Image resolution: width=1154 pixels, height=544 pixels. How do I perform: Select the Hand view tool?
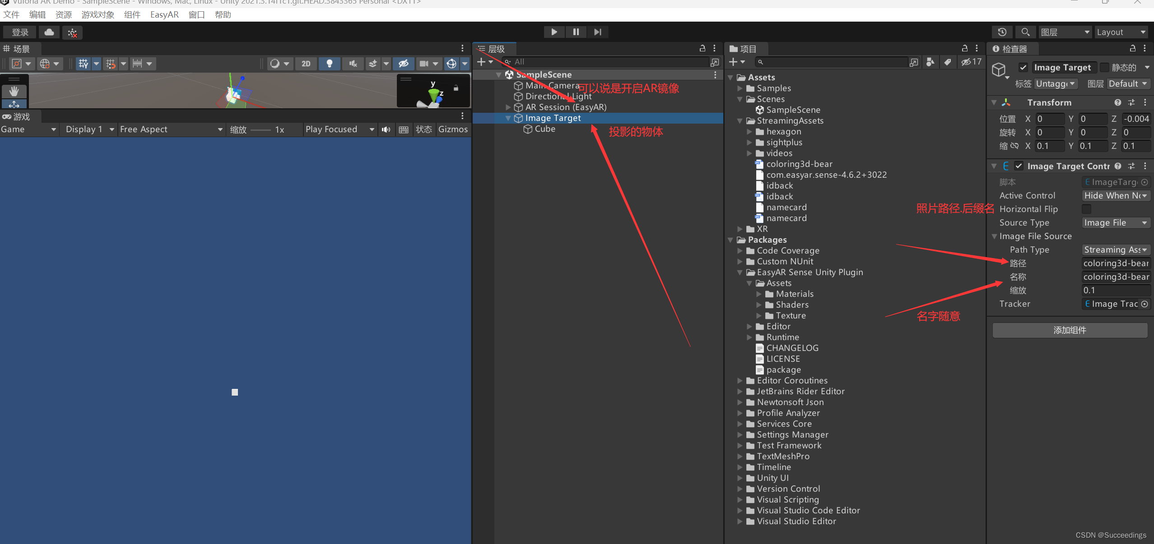(x=14, y=91)
